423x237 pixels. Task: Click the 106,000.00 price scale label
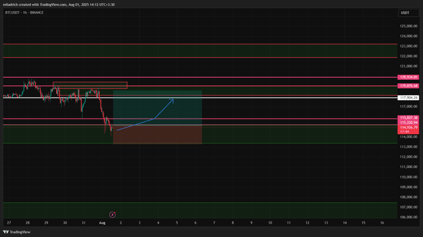coord(409,217)
